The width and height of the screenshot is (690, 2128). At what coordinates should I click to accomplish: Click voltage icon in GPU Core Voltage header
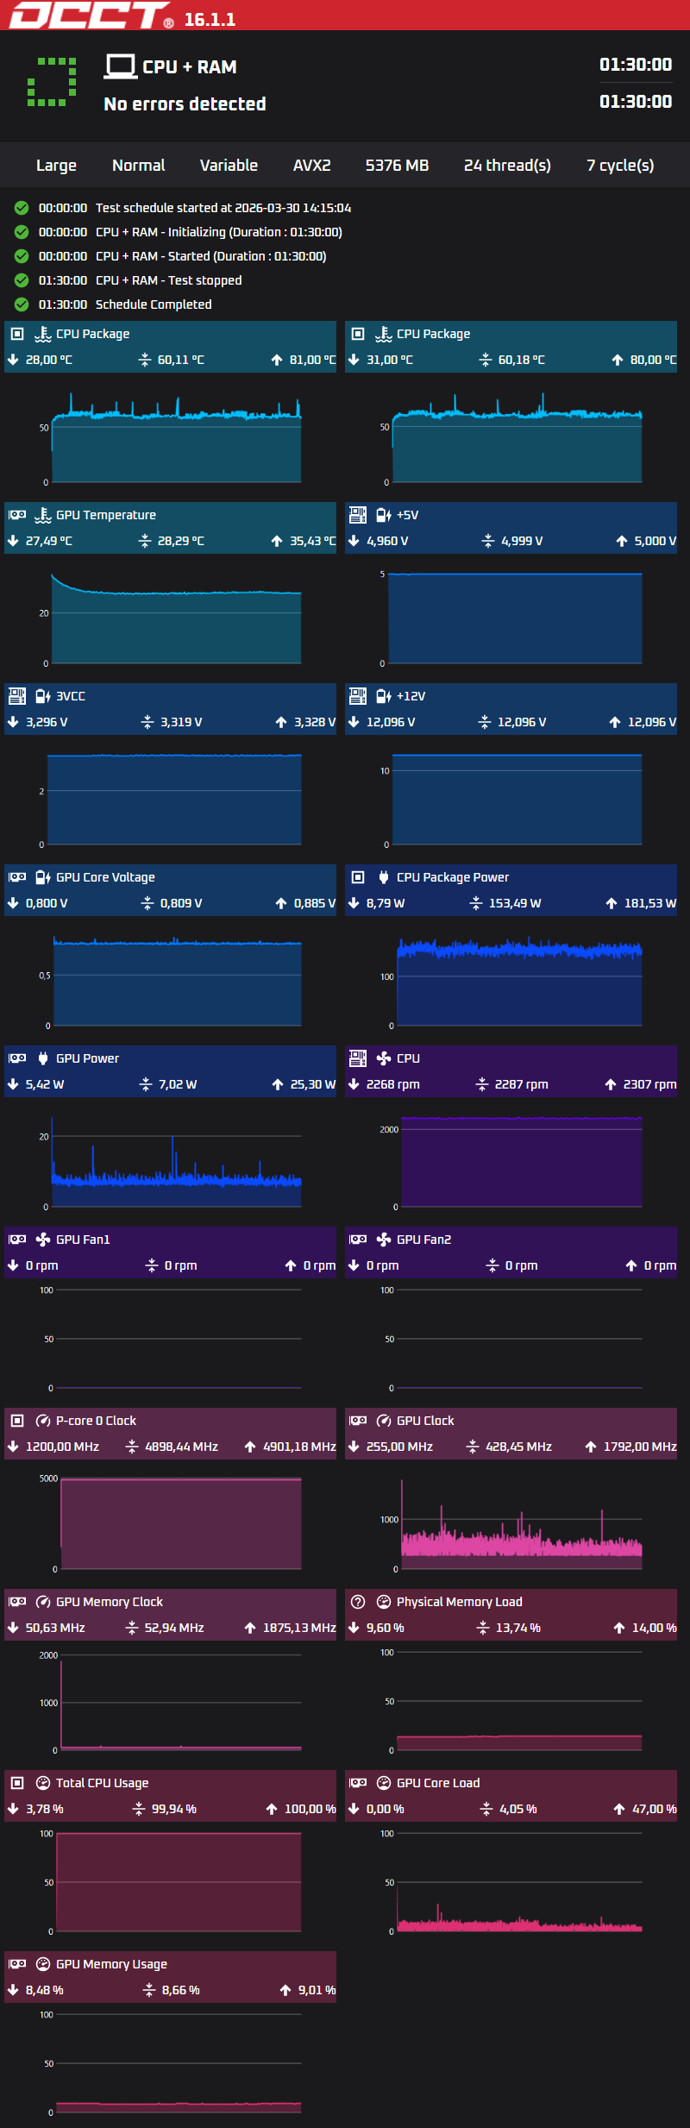click(43, 877)
